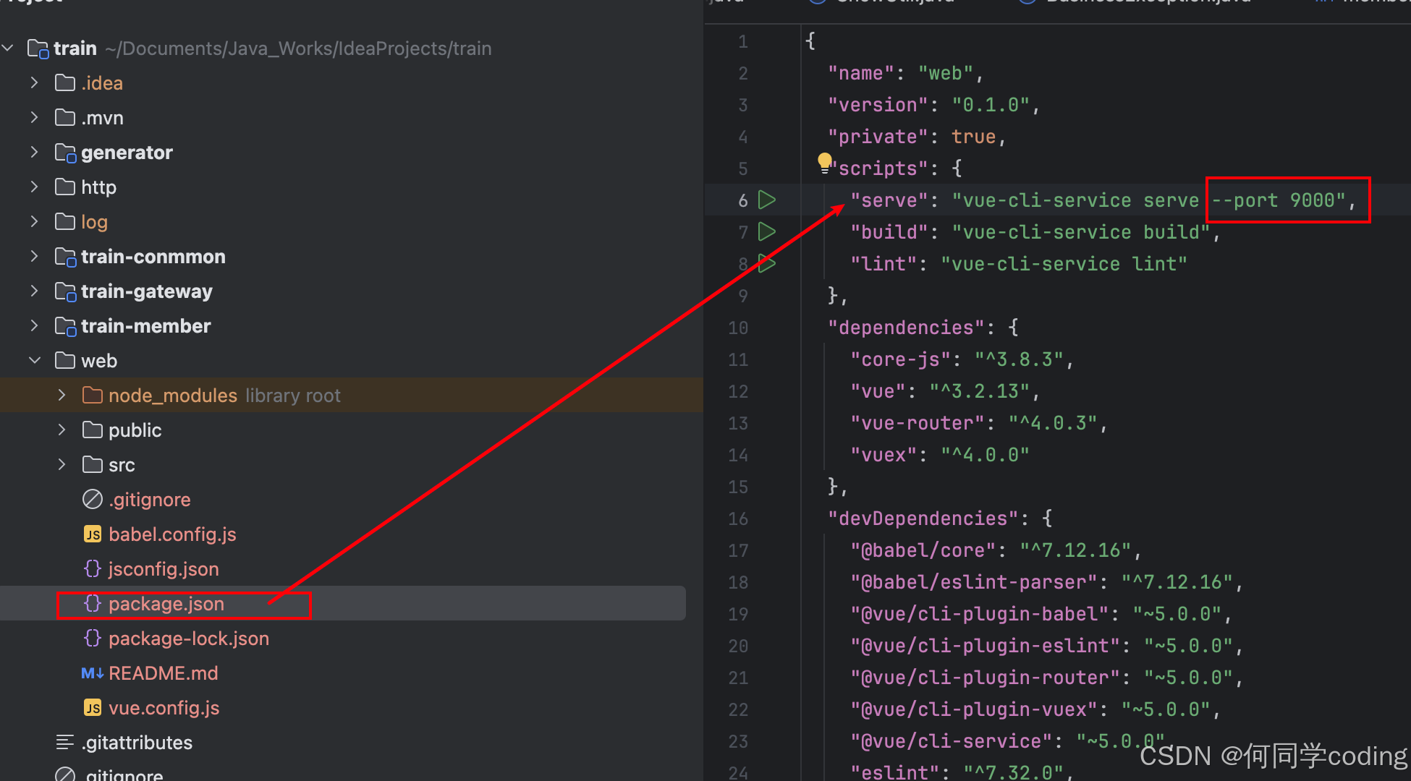Image resolution: width=1411 pixels, height=781 pixels.
Task: Click the "@babel/eslint-parser" line
Action: pyautogui.click(x=1046, y=582)
